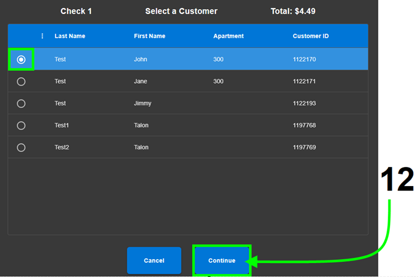Open the column options three-dot menu

pyautogui.click(x=42, y=36)
